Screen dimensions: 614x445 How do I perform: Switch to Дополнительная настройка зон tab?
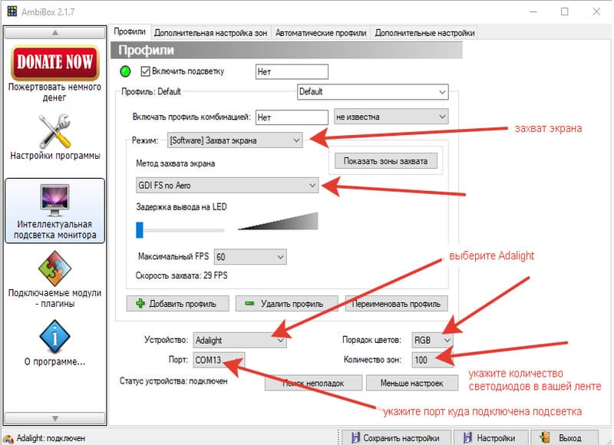pyautogui.click(x=211, y=32)
